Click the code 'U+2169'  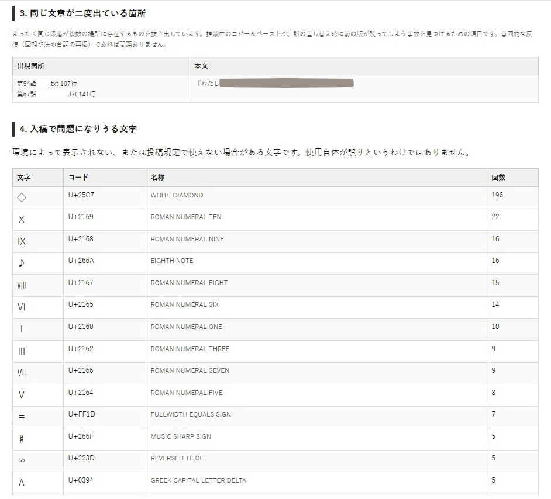pyautogui.click(x=81, y=217)
